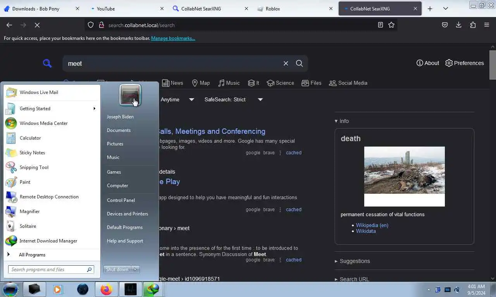Open Wikidata link
The height and width of the screenshot is (297, 496).
click(x=366, y=231)
